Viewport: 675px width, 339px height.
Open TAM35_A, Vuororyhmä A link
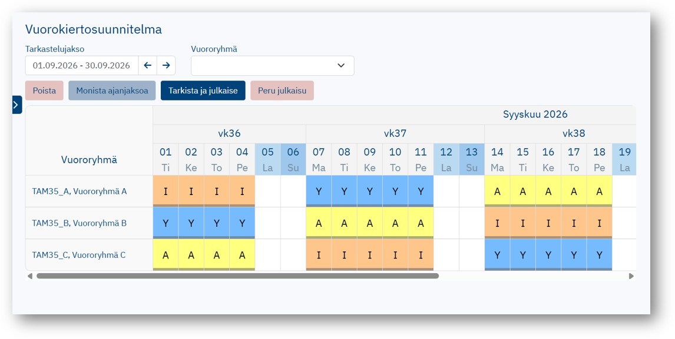(79, 191)
